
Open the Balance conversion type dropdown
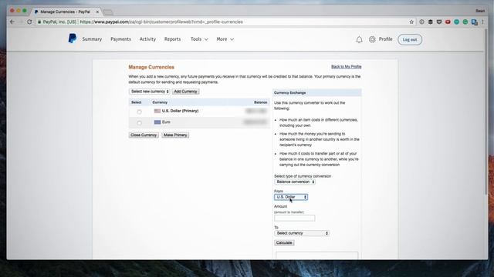pos(295,182)
